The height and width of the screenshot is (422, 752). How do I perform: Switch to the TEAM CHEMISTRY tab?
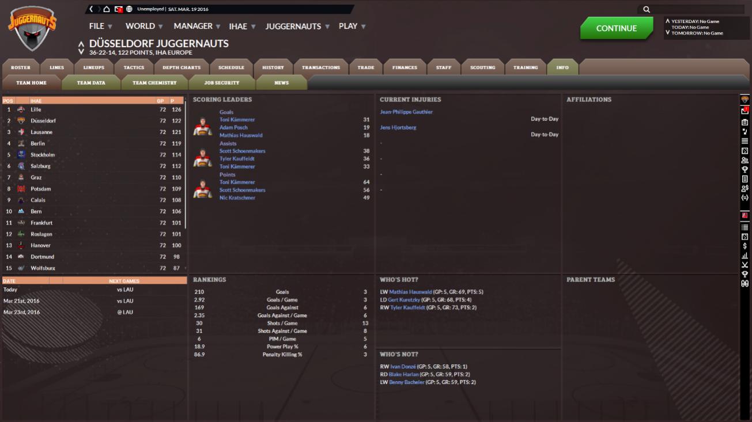(154, 83)
